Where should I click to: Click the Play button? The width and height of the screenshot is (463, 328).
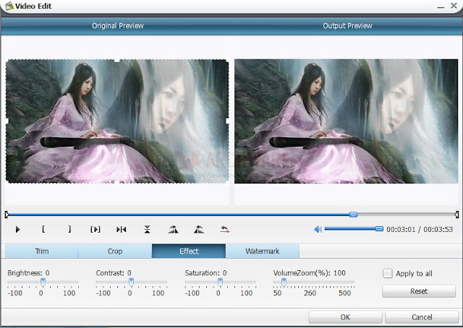coord(17,229)
